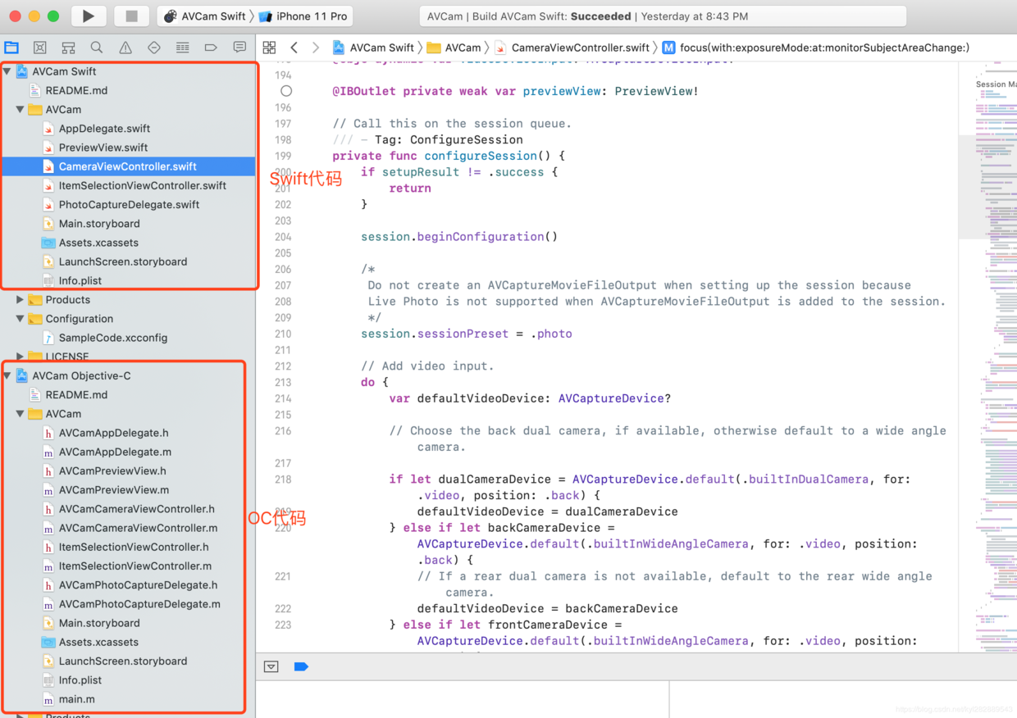Expand the Products folder
1017x718 pixels.
pos(21,299)
